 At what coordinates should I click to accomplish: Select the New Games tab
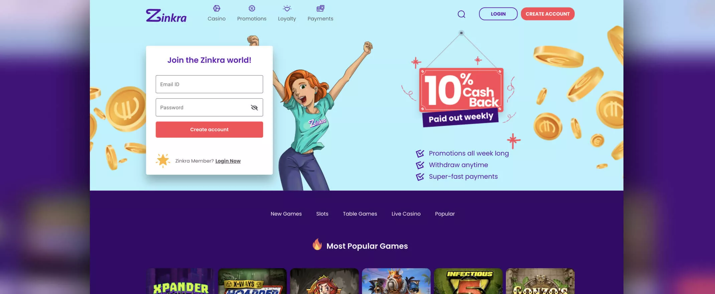pyautogui.click(x=286, y=214)
